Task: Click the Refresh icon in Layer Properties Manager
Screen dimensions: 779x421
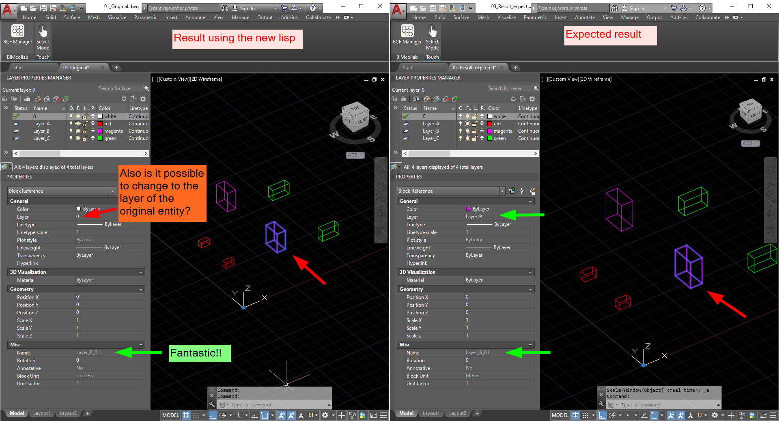Action: coord(124,99)
